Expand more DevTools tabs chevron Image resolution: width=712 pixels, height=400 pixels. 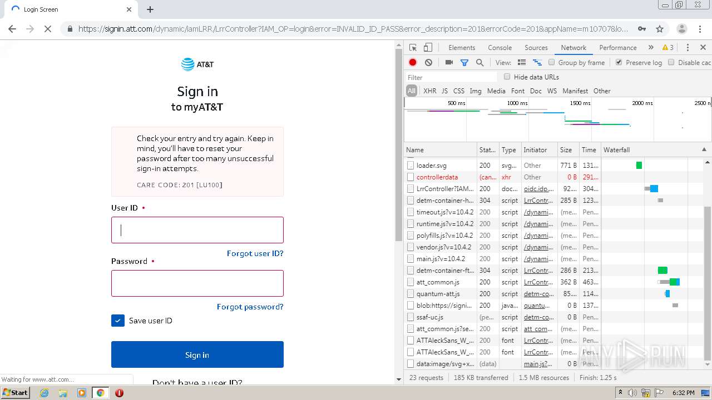[x=651, y=48]
